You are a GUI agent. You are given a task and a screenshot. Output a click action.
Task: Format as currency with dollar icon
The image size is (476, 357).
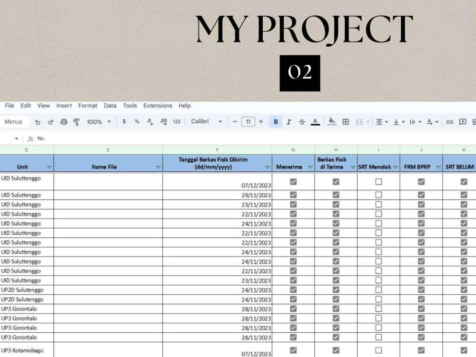(x=124, y=121)
